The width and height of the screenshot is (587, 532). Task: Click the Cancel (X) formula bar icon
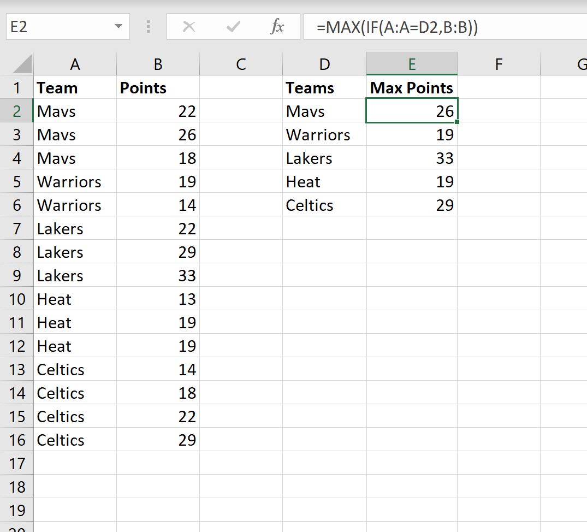[189, 27]
